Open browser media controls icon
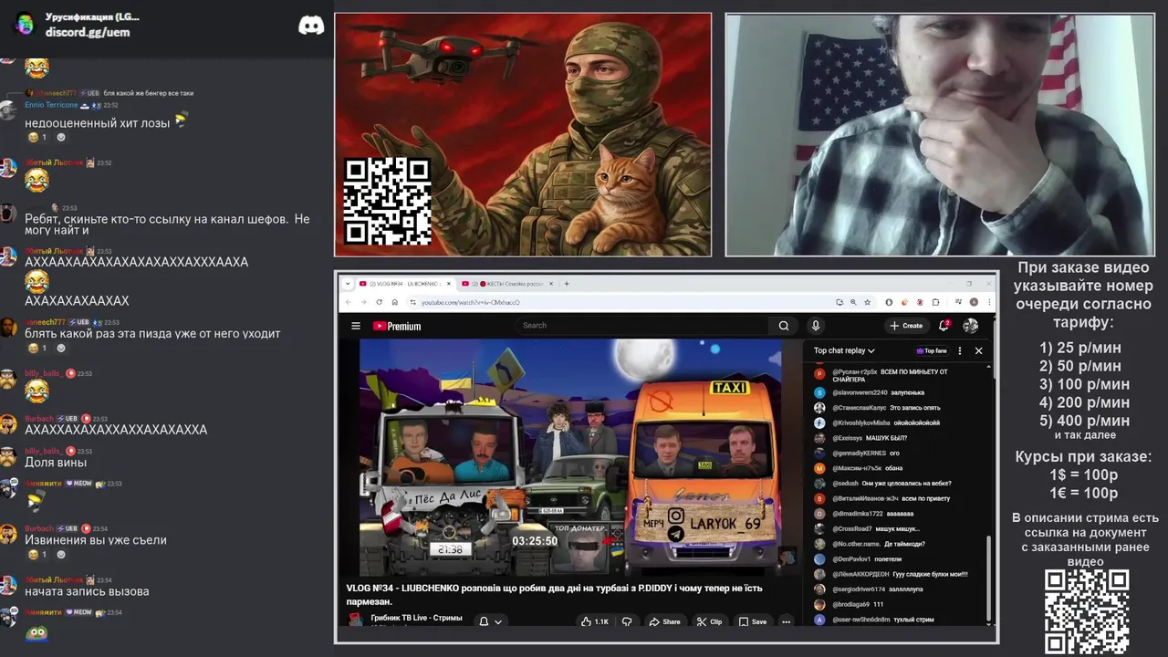This screenshot has height=657, width=1168. (x=958, y=302)
